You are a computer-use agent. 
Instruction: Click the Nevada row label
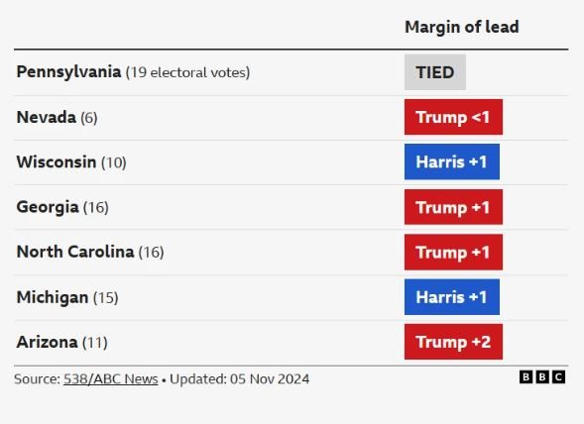[x=57, y=118]
